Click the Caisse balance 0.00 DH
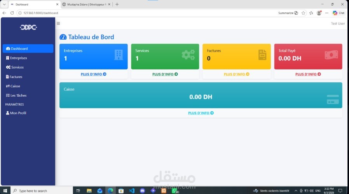 tap(201, 97)
